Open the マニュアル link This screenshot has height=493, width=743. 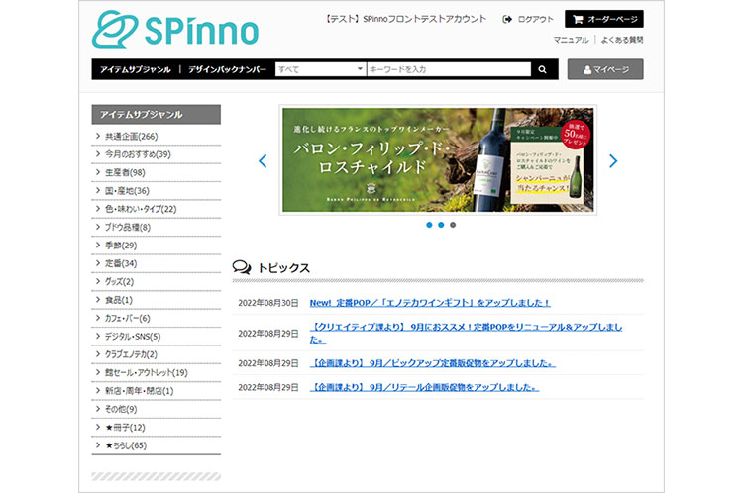571,40
